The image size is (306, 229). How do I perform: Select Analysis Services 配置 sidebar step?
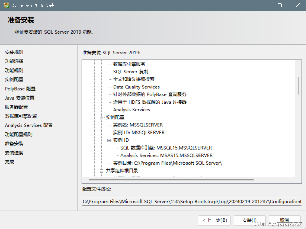click(x=29, y=125)
